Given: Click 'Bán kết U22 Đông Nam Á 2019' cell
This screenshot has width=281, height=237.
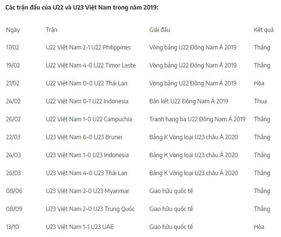Looking at the screenshot, I should [189, 101].
